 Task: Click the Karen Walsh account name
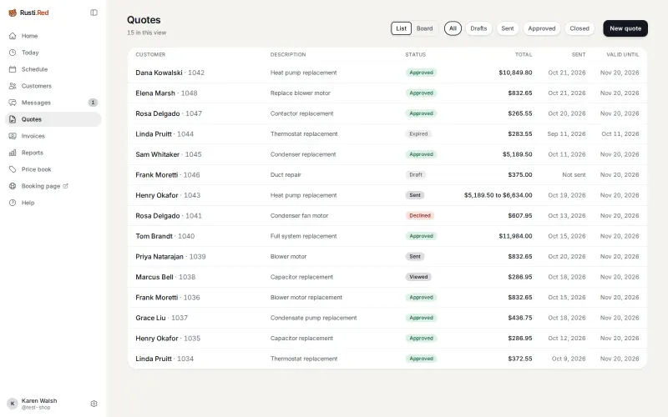(x=39, y=401)
